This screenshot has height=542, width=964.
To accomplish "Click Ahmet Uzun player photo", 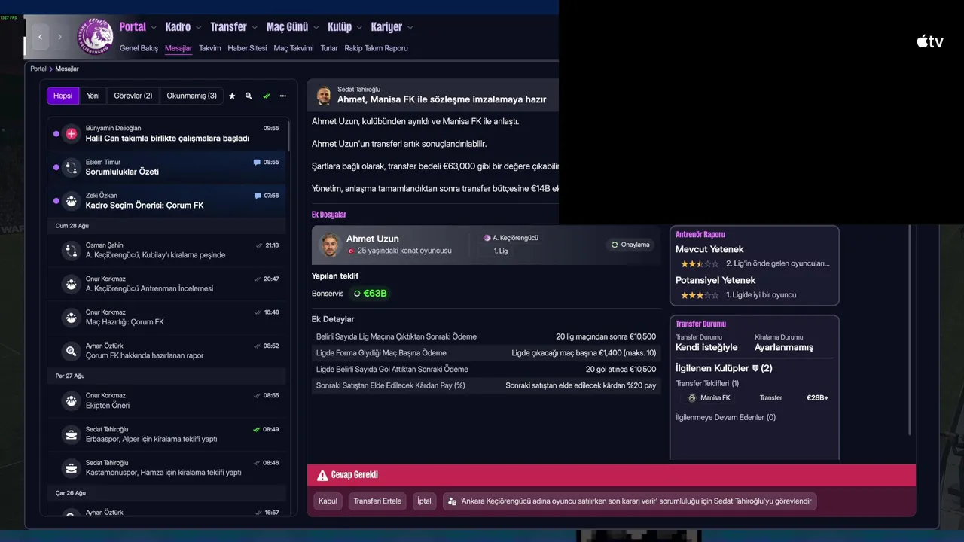I will [x=329, y=245].
